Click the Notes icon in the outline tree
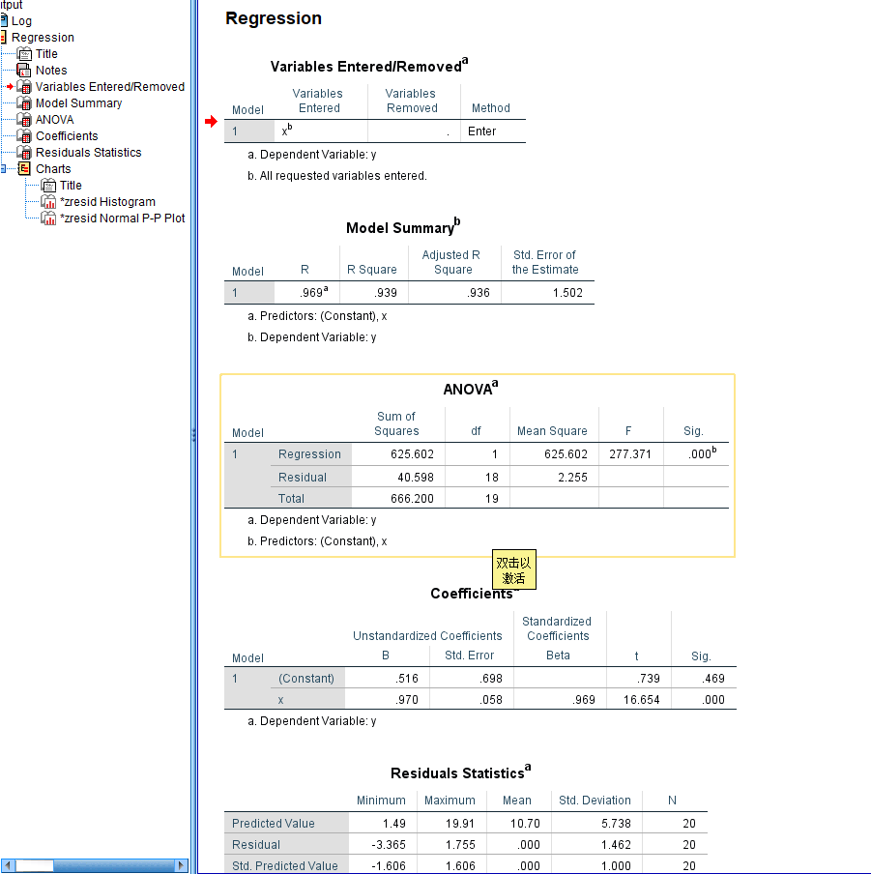 point(24,71)
